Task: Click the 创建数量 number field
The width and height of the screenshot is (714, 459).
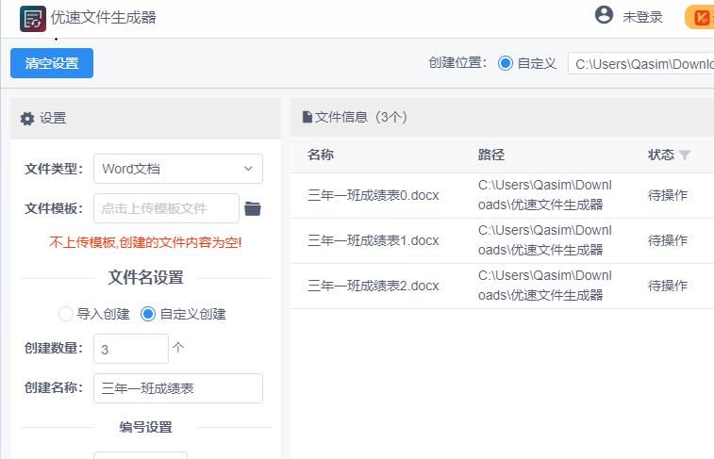Action: [x=130, y=349]
